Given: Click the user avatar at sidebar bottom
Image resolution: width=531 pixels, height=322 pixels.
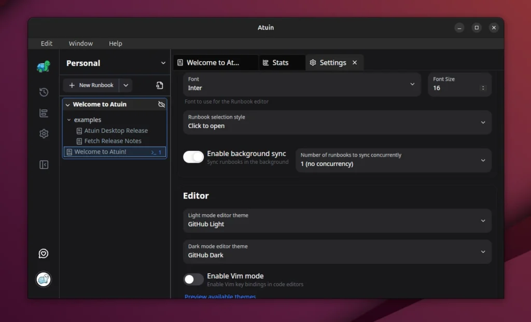Looking at the screenshot, I should pos(44,279).
